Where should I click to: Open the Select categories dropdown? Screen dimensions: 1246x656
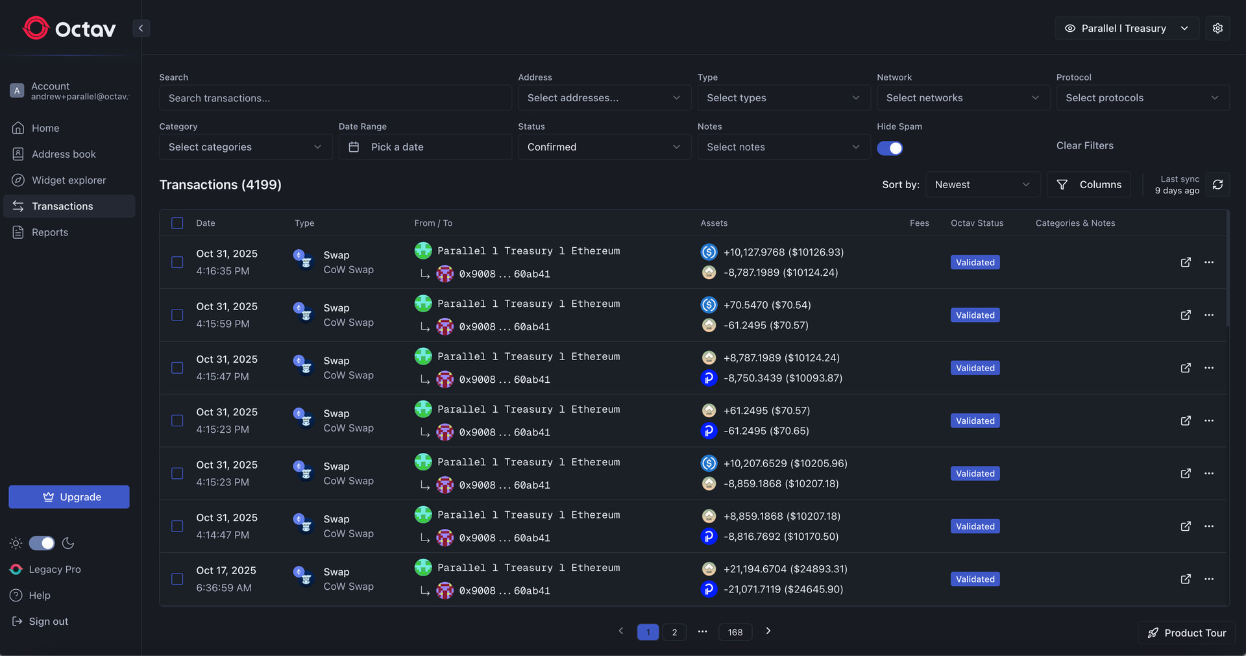(x=245, y=147)
